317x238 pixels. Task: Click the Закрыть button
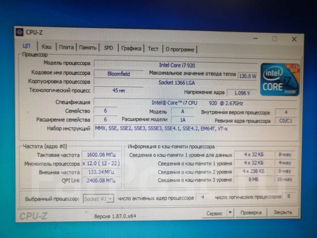coord(283,212)
